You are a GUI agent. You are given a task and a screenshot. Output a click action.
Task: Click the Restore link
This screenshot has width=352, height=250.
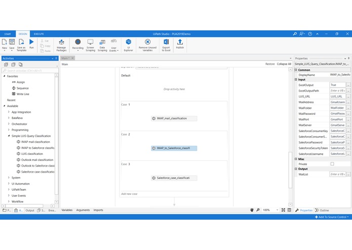coord(270,64)
